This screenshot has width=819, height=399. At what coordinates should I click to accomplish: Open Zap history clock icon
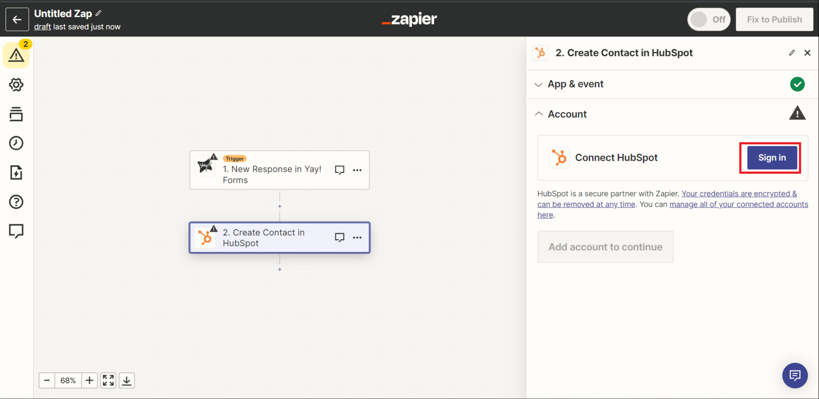tap(16, 143)
